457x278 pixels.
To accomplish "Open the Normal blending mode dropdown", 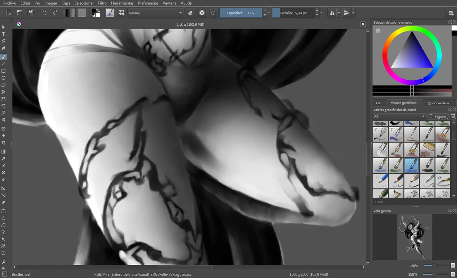I will tap(155, 13).
